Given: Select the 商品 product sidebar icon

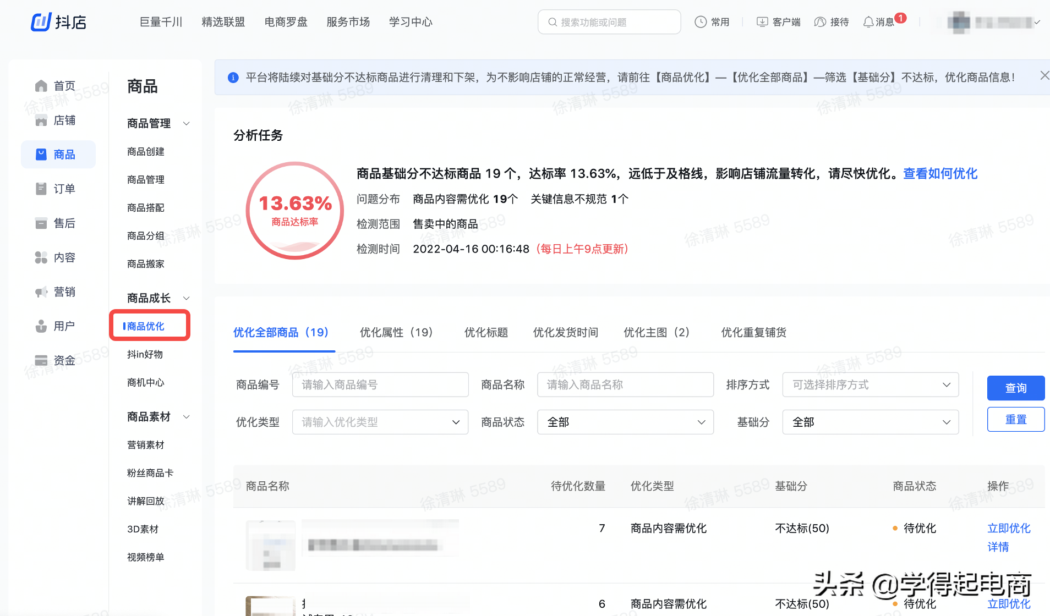Looking at the screenshot, I should pyautogui.click(x=41, y=155).
